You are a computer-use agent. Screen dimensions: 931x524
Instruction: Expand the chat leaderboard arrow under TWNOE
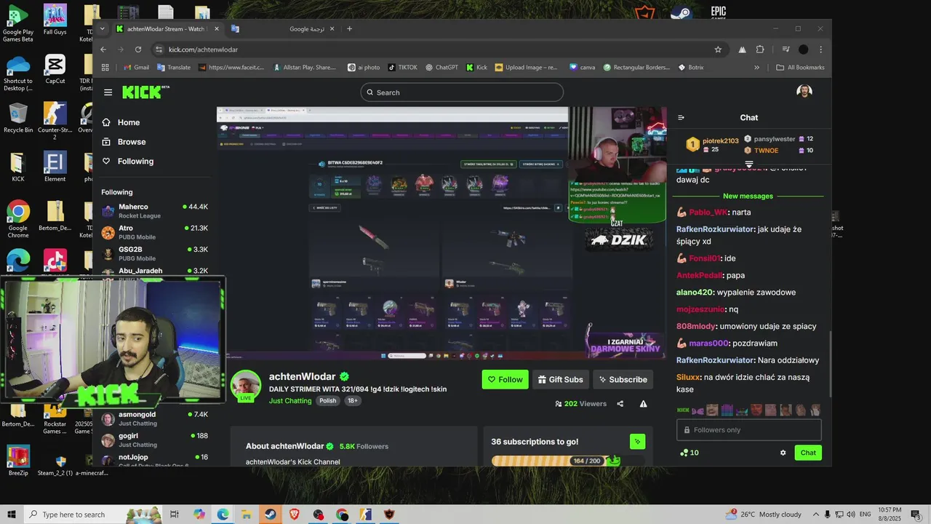click(x=749, y=164)
